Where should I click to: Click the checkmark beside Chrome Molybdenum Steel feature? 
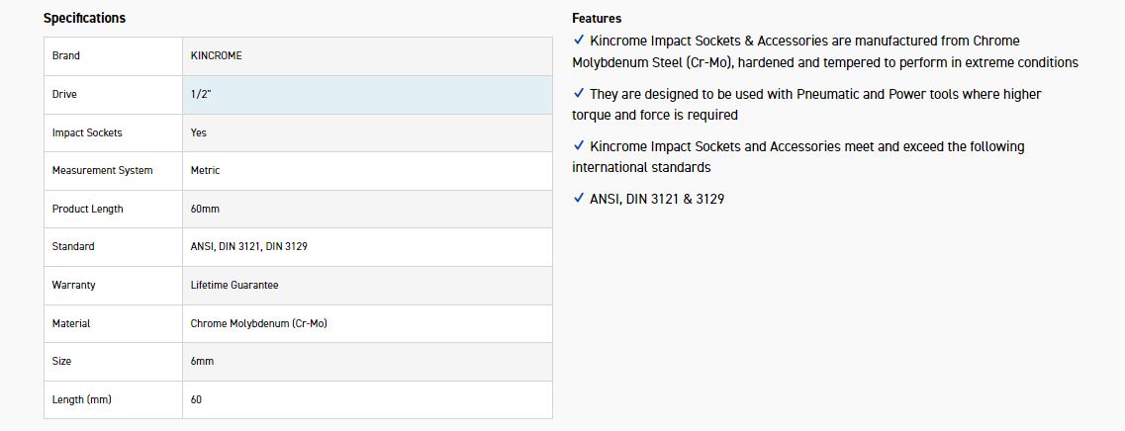tap(579, 41)
